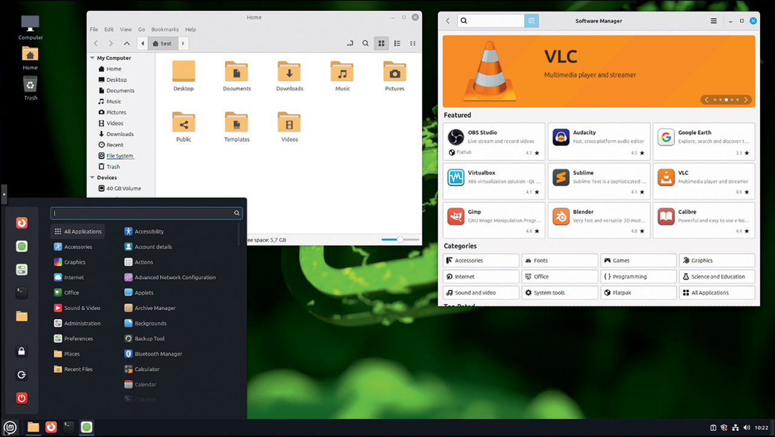Click the red power icon in the menu
The width and height of the screenshot is (775, 437).
click(x=22, y=398)
